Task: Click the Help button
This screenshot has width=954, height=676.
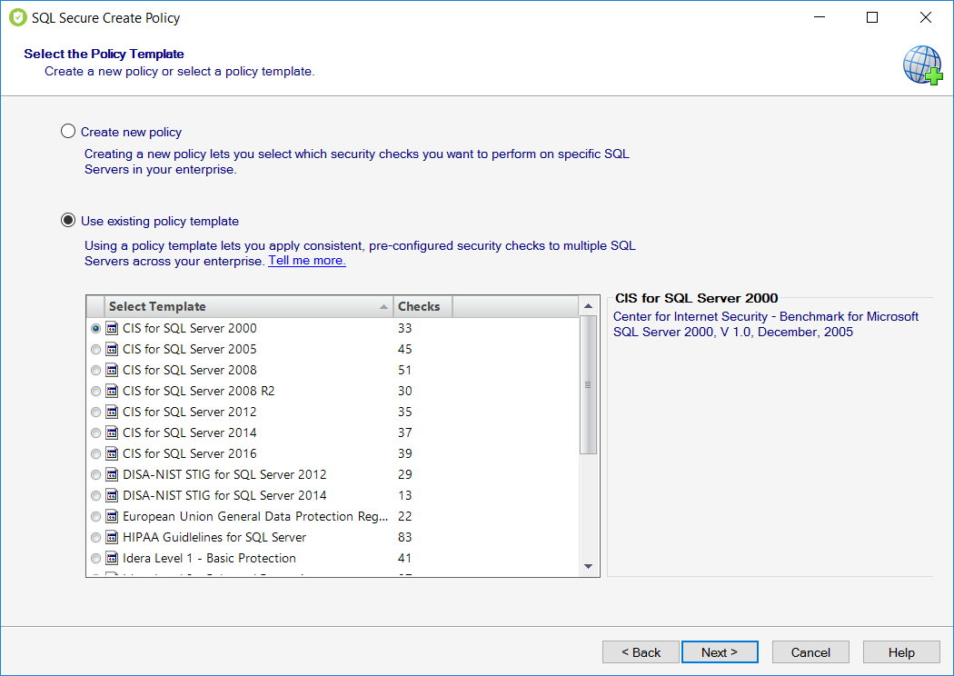Action: [901, 652]
